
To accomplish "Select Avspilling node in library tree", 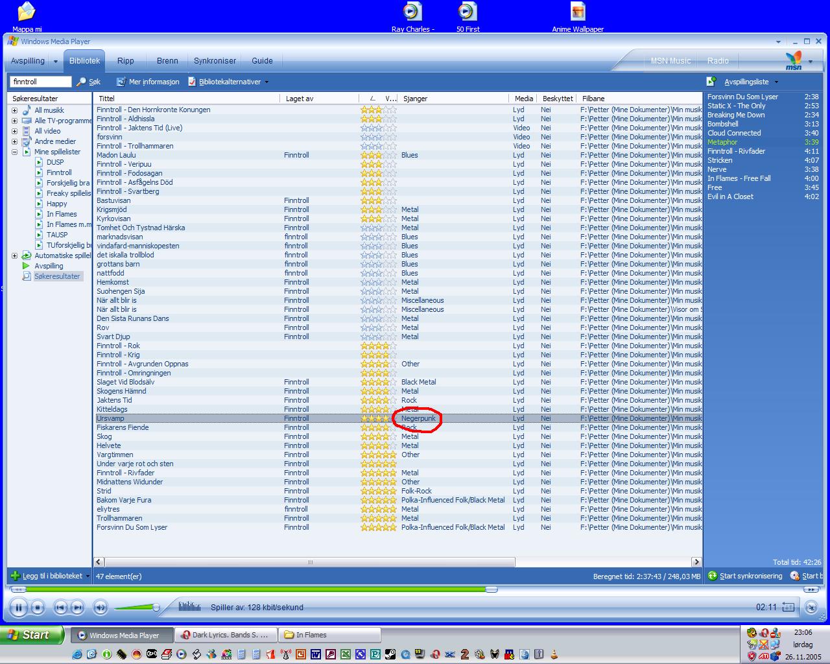I will [49, 266].
